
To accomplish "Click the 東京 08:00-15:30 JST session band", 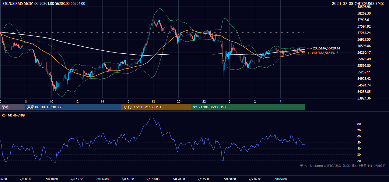I will [x=73, y=107].
